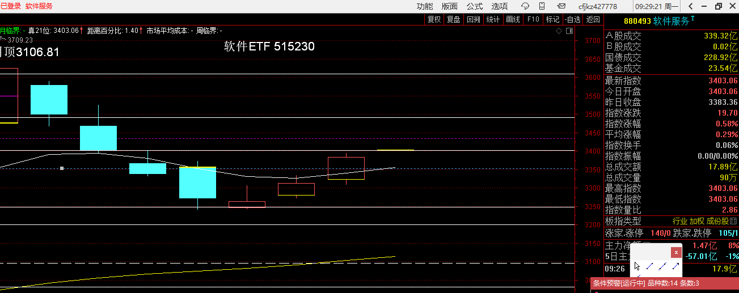Image resolution: width=739 pixels, height=293 pixels.
Task: Click the 昨日收盘 value 3383.36
Action: (723, 102)
